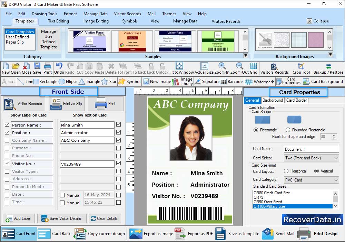The image size is (345, 242).
Task: Select Horizontal card layout
Action: tap(286, 171)
